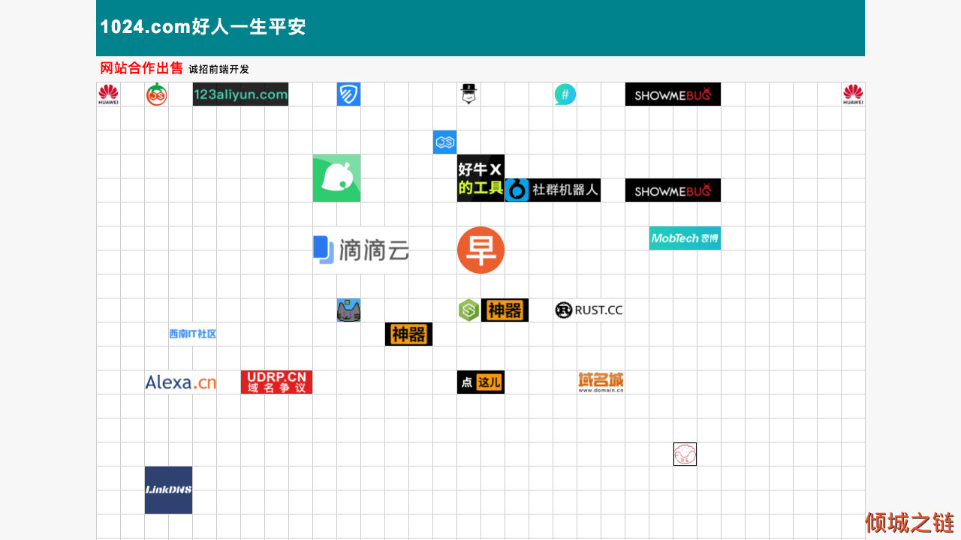Click the Alexa.cn logo
Image resolution: width=961 pixels, height=540 pixels.
[180, 382]
